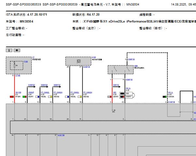Toggle the eye visibility button above the diagram
This screenshot has width=196, height=156.
(x=17, y=50)
